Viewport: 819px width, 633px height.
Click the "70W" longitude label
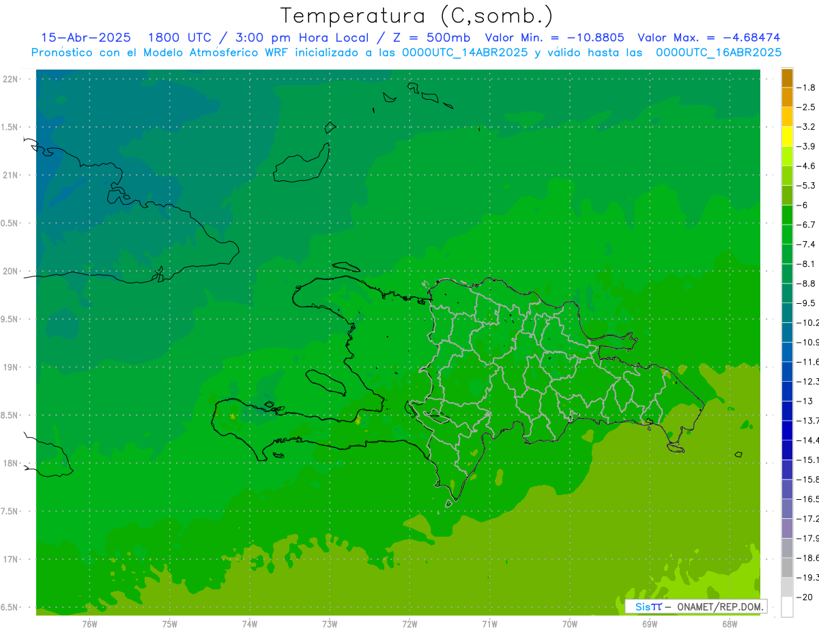coord(570,623)
